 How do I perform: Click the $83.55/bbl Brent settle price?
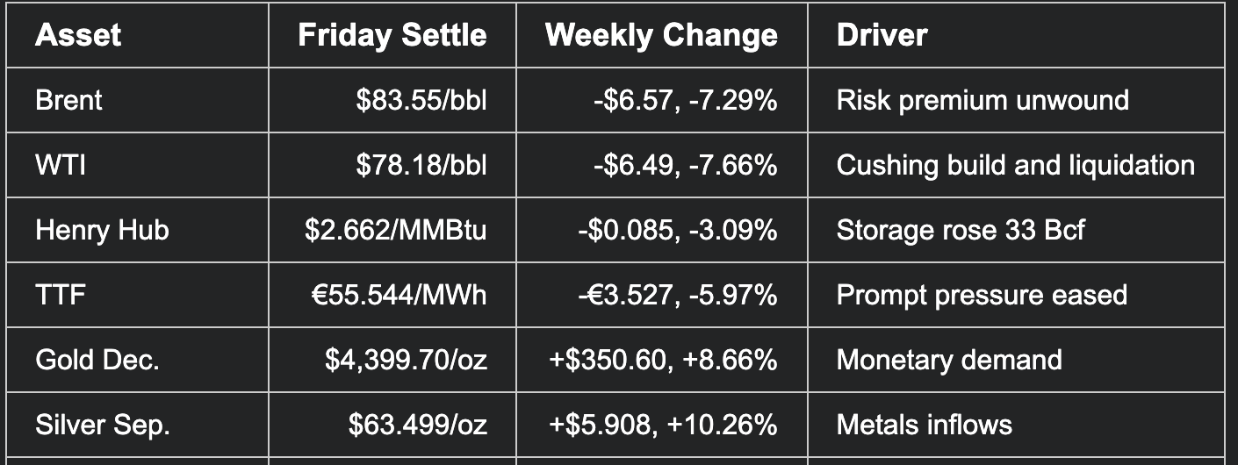pyautogui.click(x=421, y=100)
